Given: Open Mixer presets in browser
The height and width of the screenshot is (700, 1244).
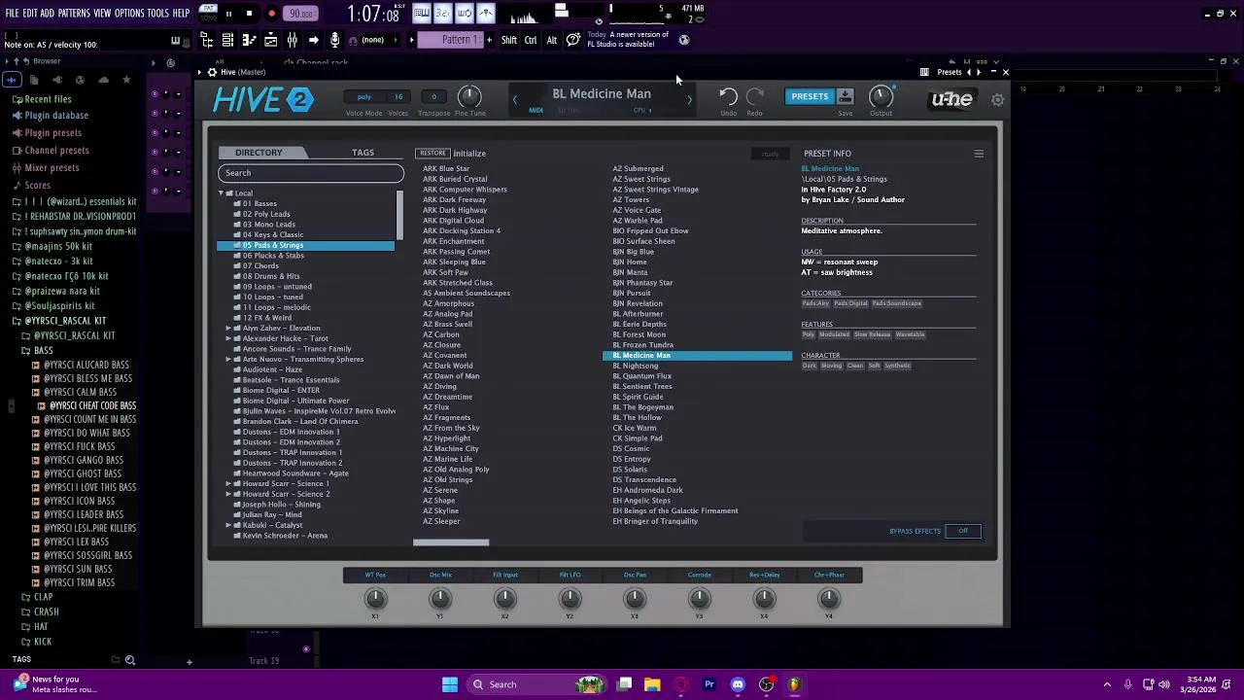Looking at the screenshot, I should tap(52, 167).
